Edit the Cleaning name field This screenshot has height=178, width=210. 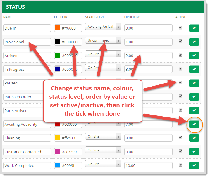pos(27,138)
